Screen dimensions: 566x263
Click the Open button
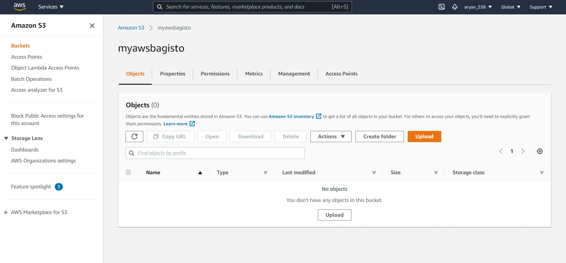[x=212, y=137]
